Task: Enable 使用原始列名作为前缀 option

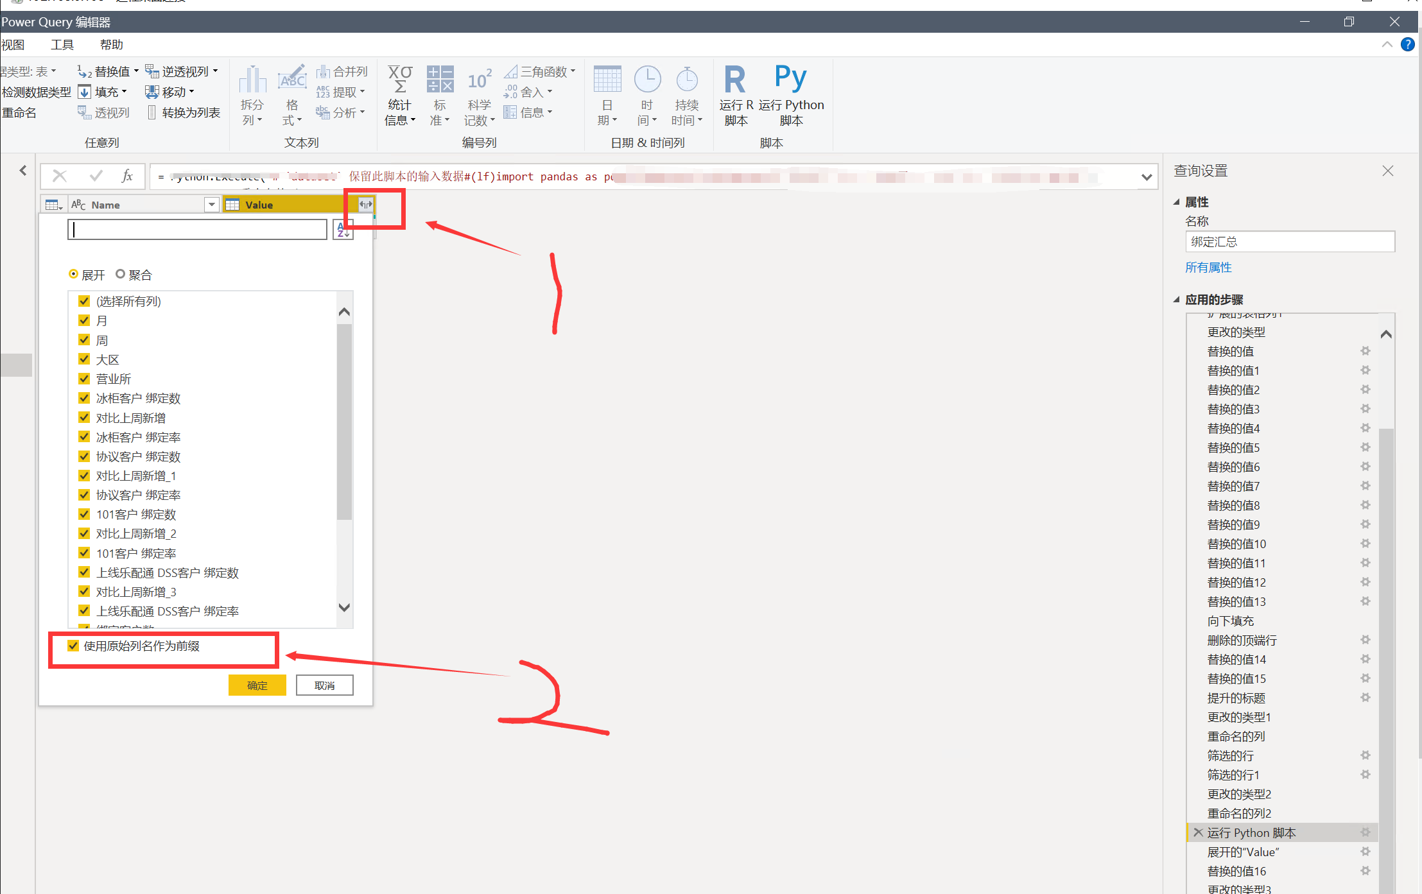Action: (x=73, y=646)
